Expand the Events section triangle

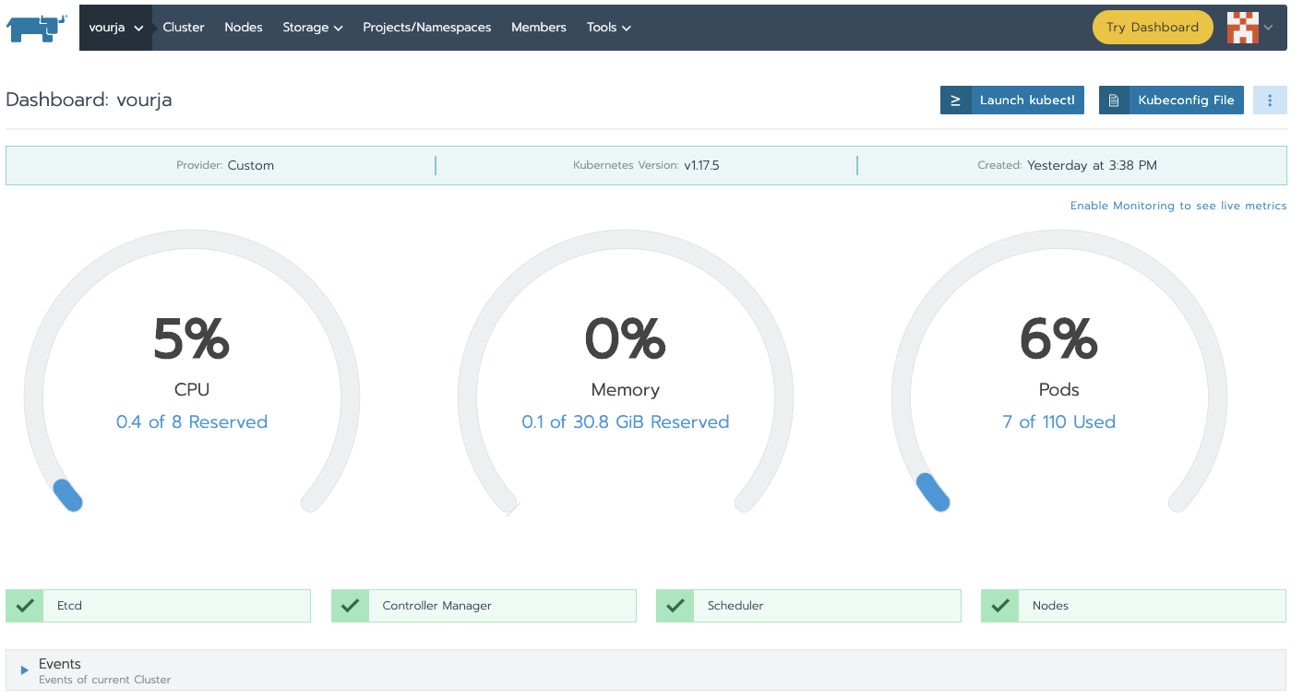tap(25, 670)
